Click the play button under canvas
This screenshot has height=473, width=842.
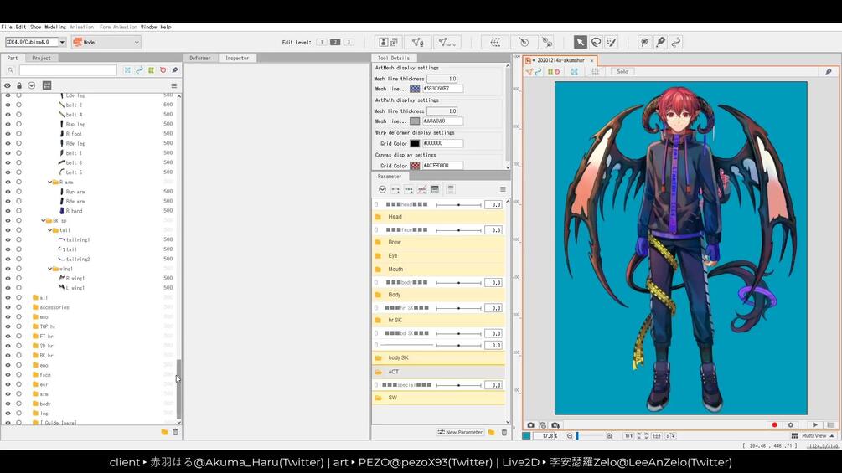click(814, 424)
